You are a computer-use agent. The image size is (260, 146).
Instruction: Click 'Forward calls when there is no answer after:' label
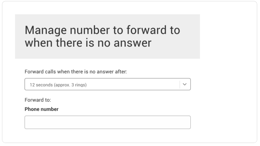click(x=76, y=72)
